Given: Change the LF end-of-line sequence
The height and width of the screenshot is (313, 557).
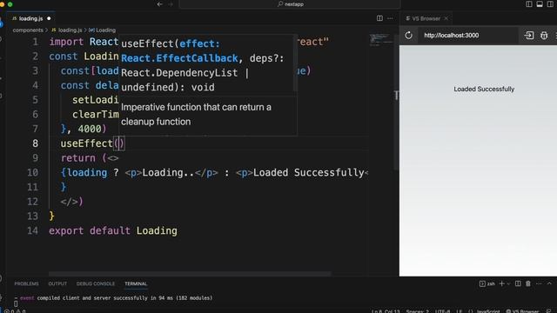Looking at the screenshot, I should click(459, 311).
